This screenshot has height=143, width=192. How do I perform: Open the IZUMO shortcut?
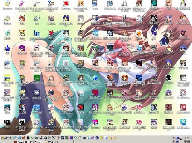click(x=81, y=63)
